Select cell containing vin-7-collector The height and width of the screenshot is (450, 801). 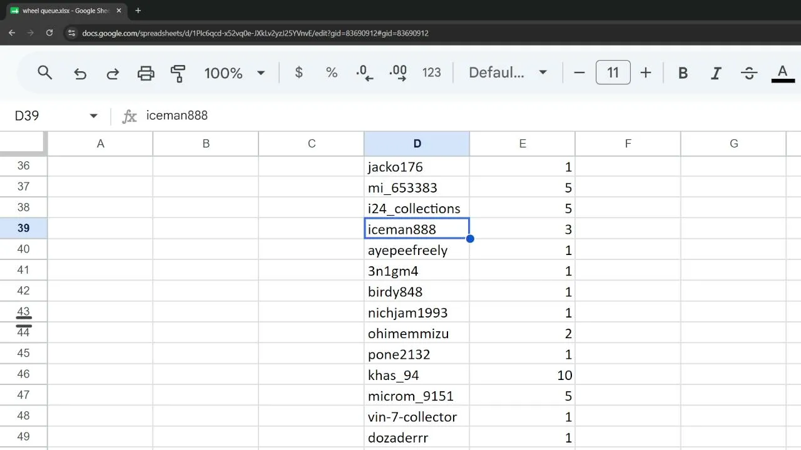[x=417, y=417]
